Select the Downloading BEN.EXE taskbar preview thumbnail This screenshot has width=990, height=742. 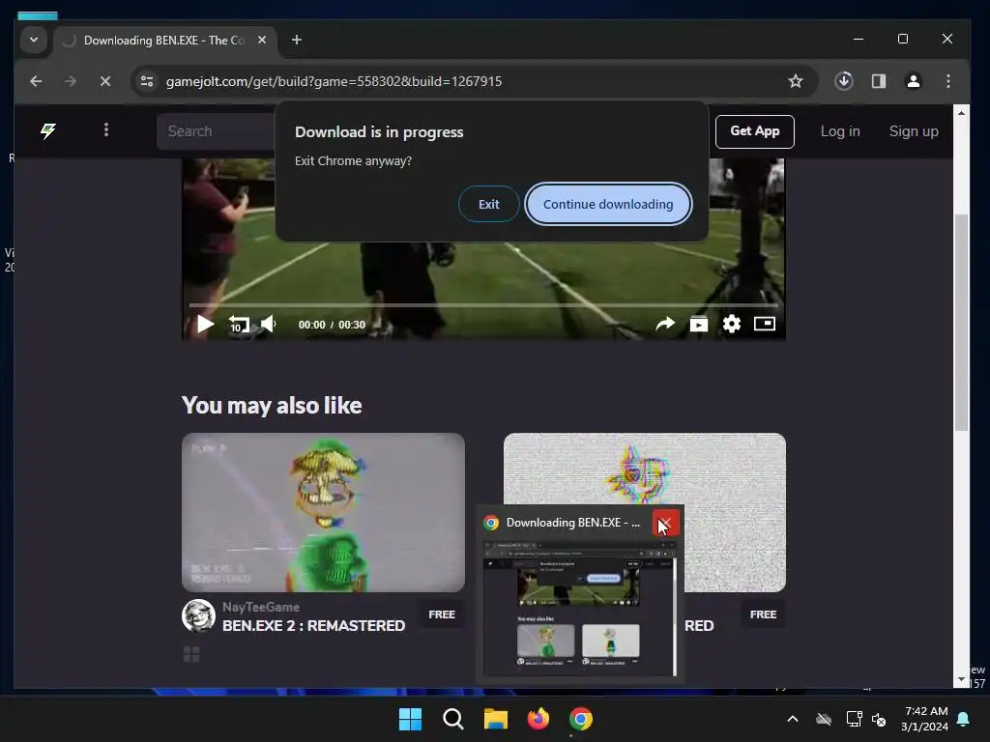tap(580, 608)
